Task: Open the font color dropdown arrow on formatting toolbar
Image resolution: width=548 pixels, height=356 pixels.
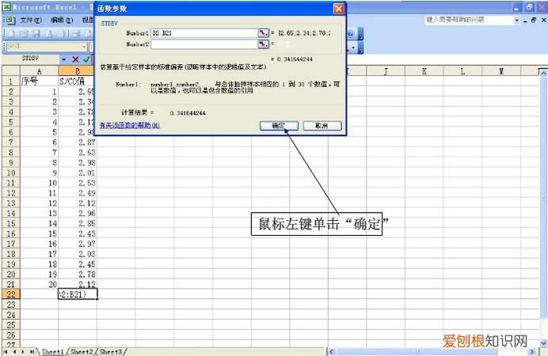Action: tap(353, 47)
